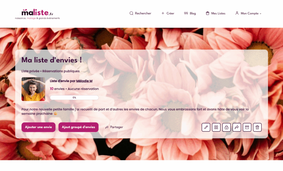Screen dimensions: 283x171
Task: Click Ajouter une envie button
Action: (38, 127)
